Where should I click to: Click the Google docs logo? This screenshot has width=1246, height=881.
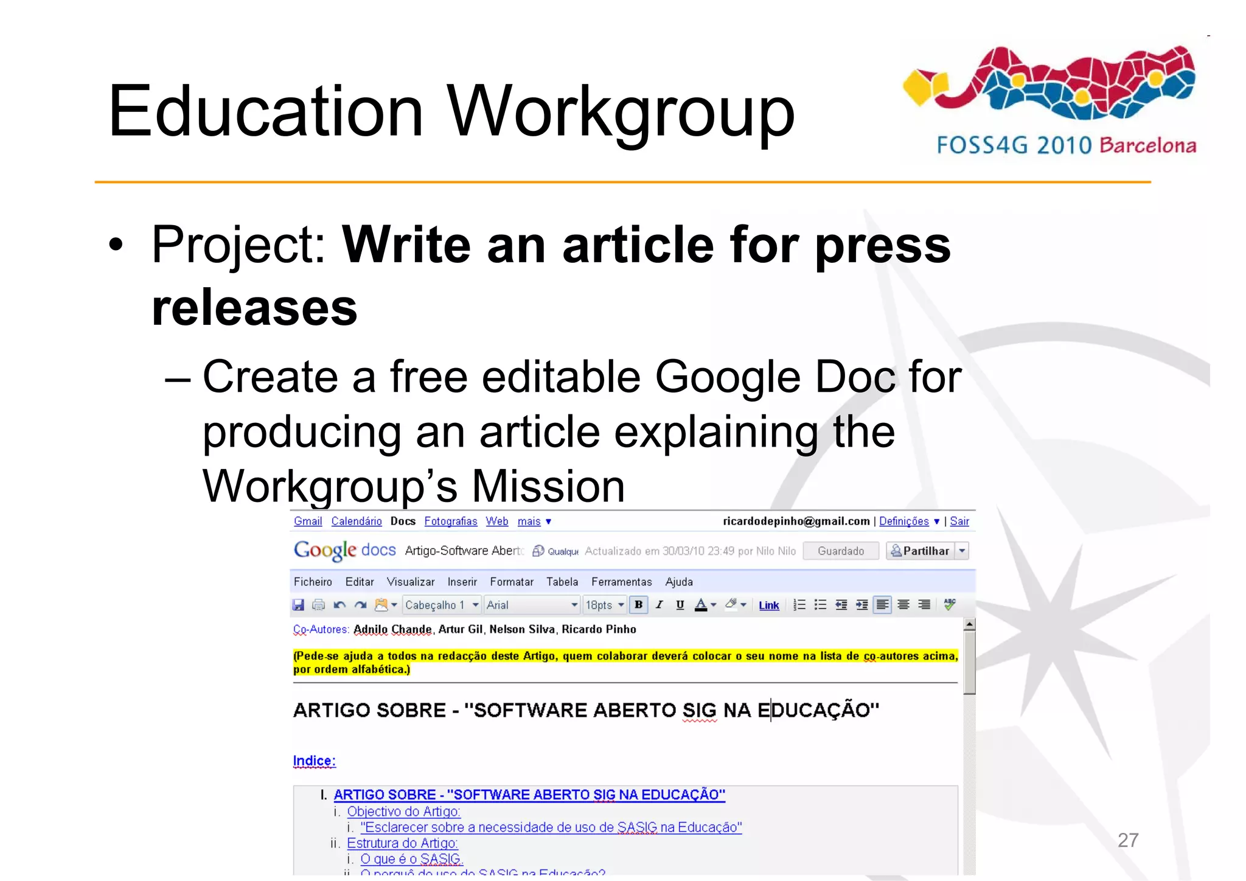tap(344, 550)
